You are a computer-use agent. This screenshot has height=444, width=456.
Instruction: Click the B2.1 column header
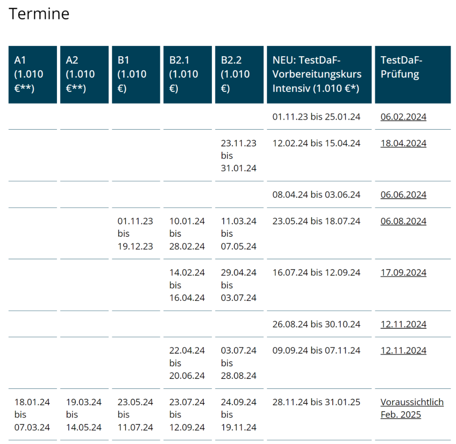click(187, 75)
